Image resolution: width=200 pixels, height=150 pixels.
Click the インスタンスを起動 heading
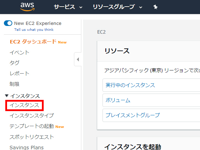[133, 147]
